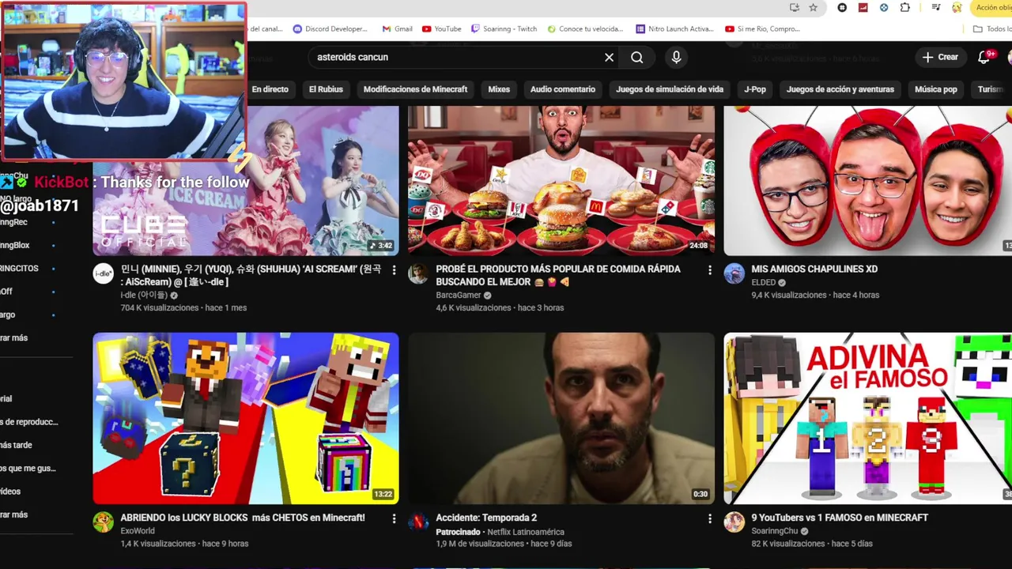Start voice search with the microphone icon
This screenshot has height=569, width=1012.
[676, 57]
